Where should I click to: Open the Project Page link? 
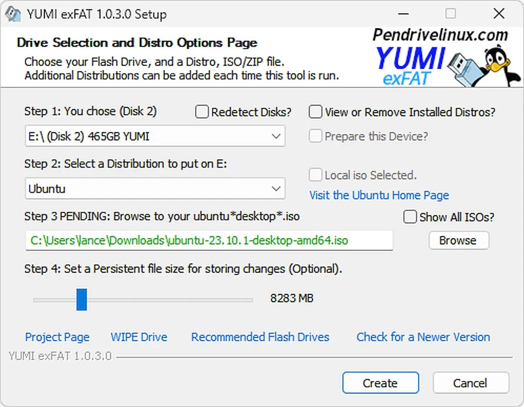click(x=57, y=337)
